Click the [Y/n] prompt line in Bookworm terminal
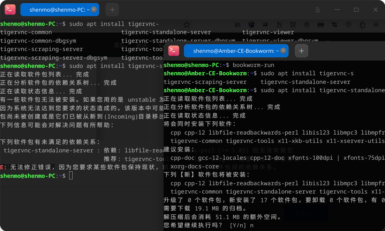The height and width of the screenshot is (231, 385). pos(208,225)
